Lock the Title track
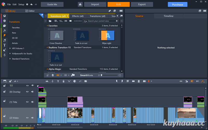The width and height of the screenshot is (208, 130). click(x=4, y=101)
